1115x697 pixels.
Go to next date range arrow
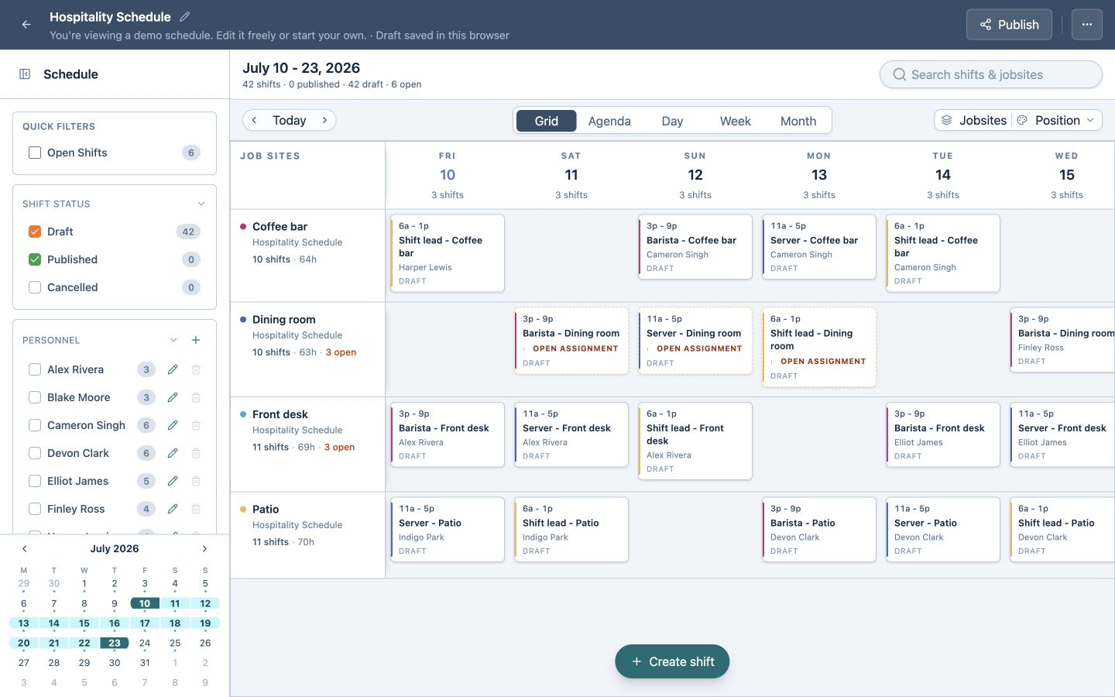coord(324,120)
